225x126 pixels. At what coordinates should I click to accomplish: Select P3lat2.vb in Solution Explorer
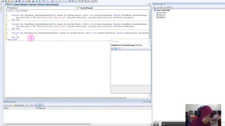pos(162,17)
